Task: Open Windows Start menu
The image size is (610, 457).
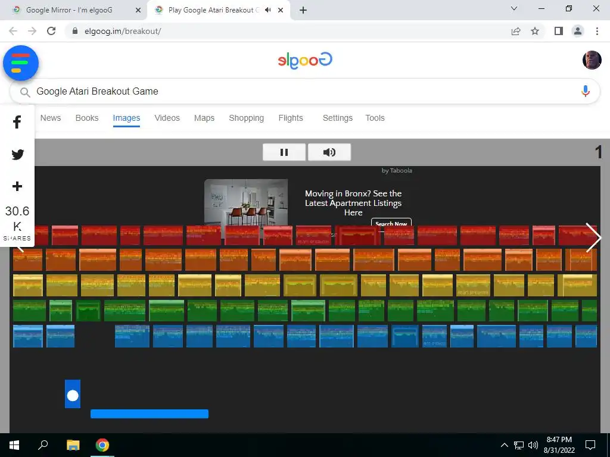Action: [x=14, y=445]
